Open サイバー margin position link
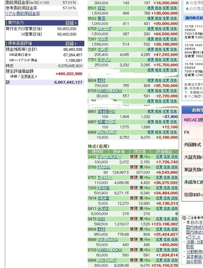 pyautogui.click(x=105, y=178)
